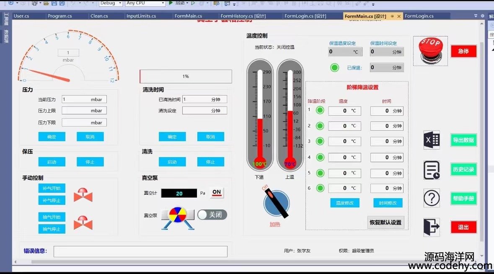Turn the 加热 rotary knob switch
Viewport: 494px width, 274px height.
(x=276, y=203)
